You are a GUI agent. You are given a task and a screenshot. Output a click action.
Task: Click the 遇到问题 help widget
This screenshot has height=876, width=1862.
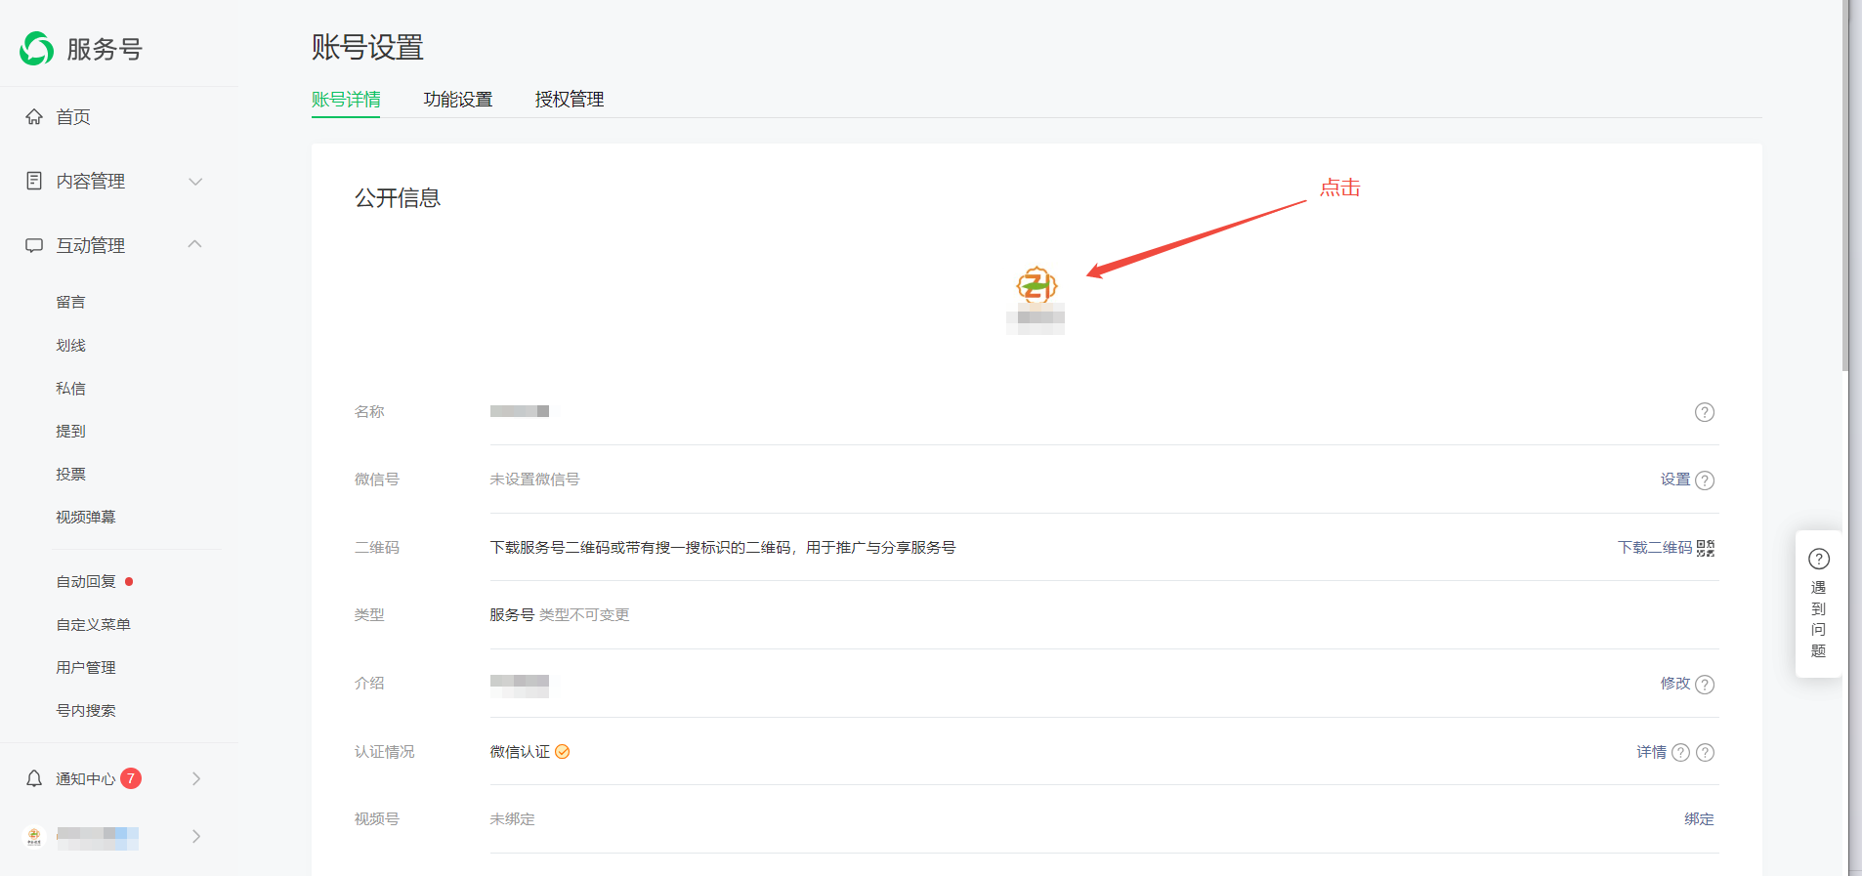[1818, 604]
